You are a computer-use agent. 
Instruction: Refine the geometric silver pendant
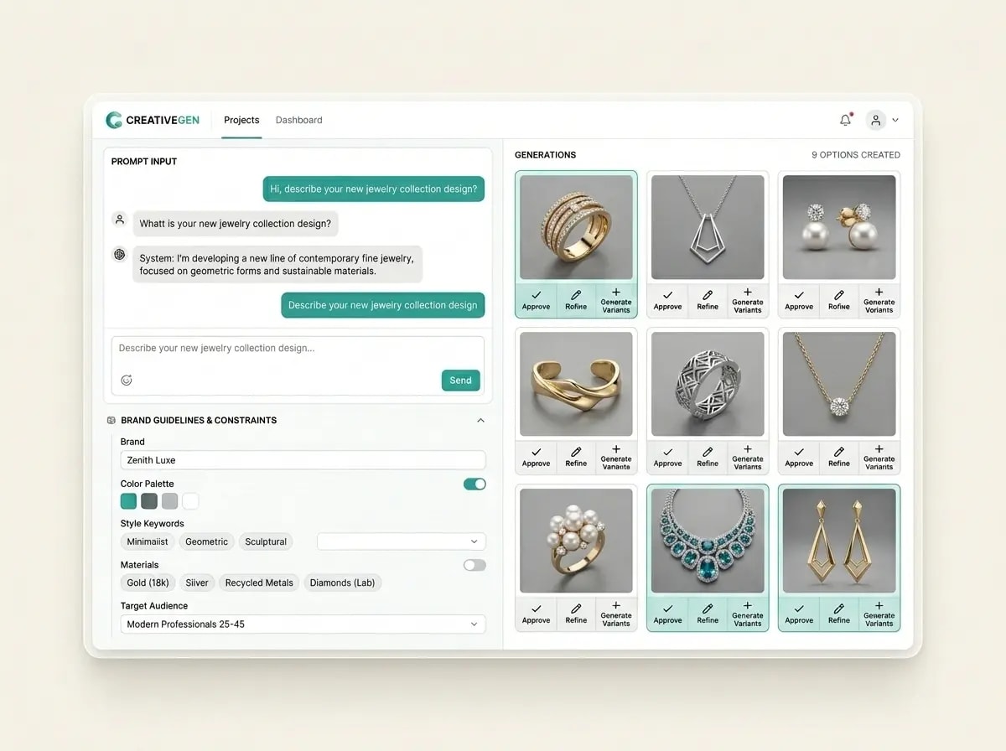click(708, 300)
